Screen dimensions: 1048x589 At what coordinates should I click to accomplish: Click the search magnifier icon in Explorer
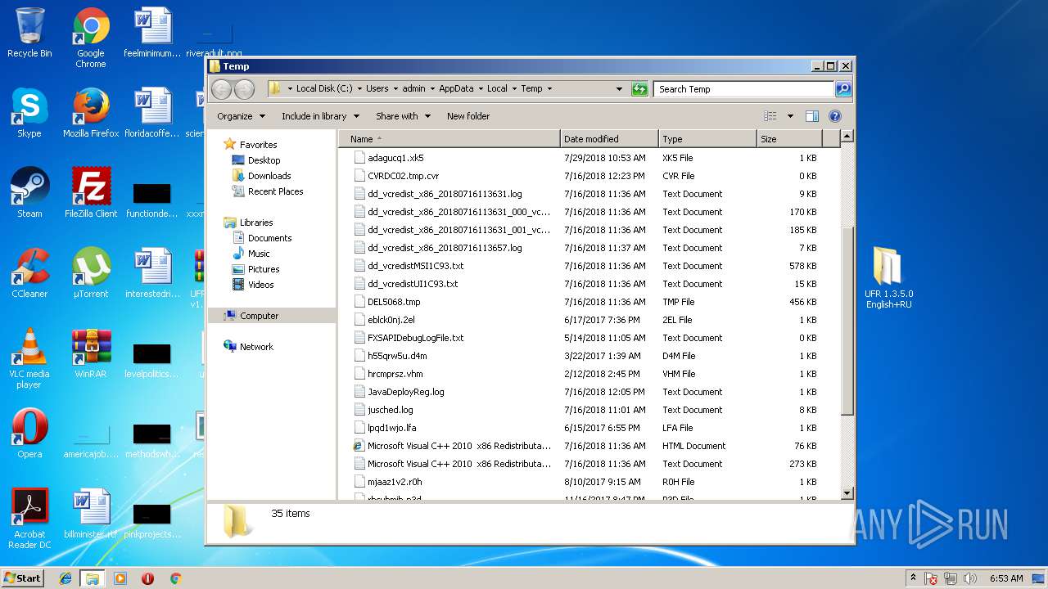click(842, 89)
